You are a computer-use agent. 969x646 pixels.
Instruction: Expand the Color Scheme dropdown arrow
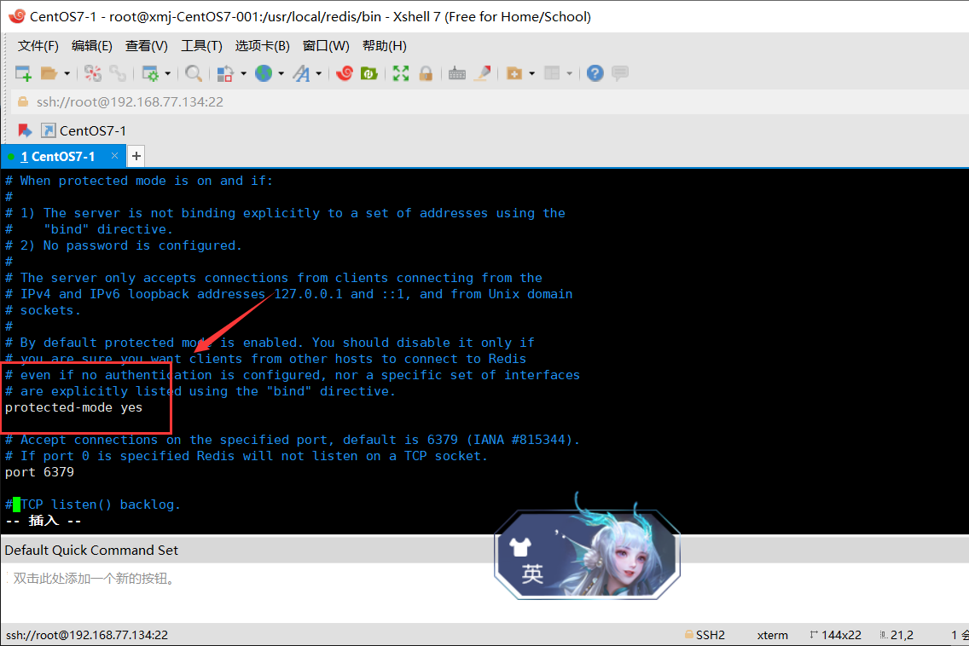coord(243,73)
